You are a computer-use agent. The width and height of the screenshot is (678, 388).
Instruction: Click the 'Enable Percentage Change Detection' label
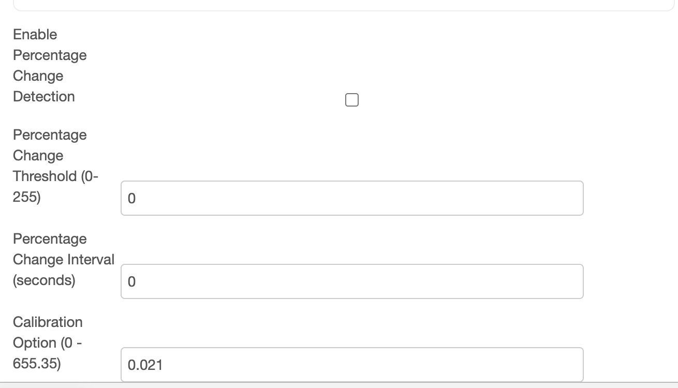coord(50,65)
